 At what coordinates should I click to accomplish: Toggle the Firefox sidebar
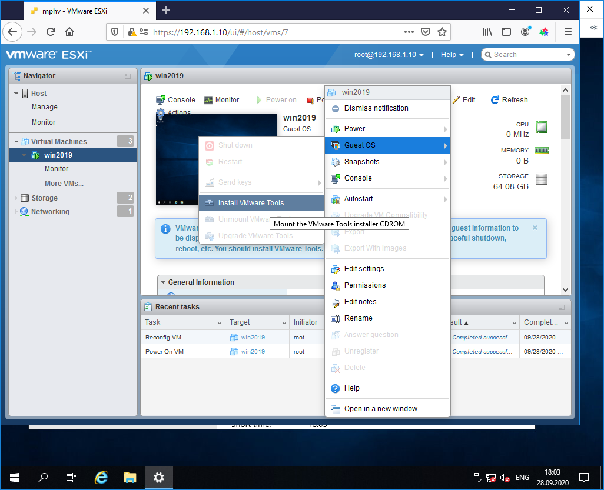(506, 32)
